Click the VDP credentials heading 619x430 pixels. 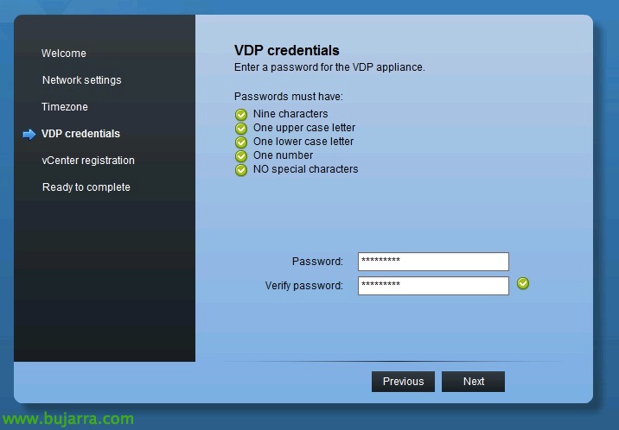(x=287, y=50)
